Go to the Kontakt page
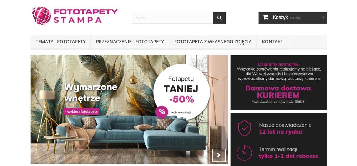 point(272,42)
